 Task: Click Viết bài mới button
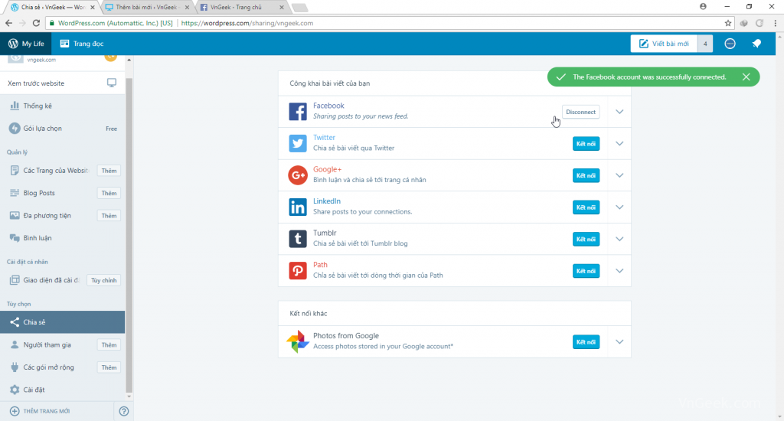click(664, 44)
